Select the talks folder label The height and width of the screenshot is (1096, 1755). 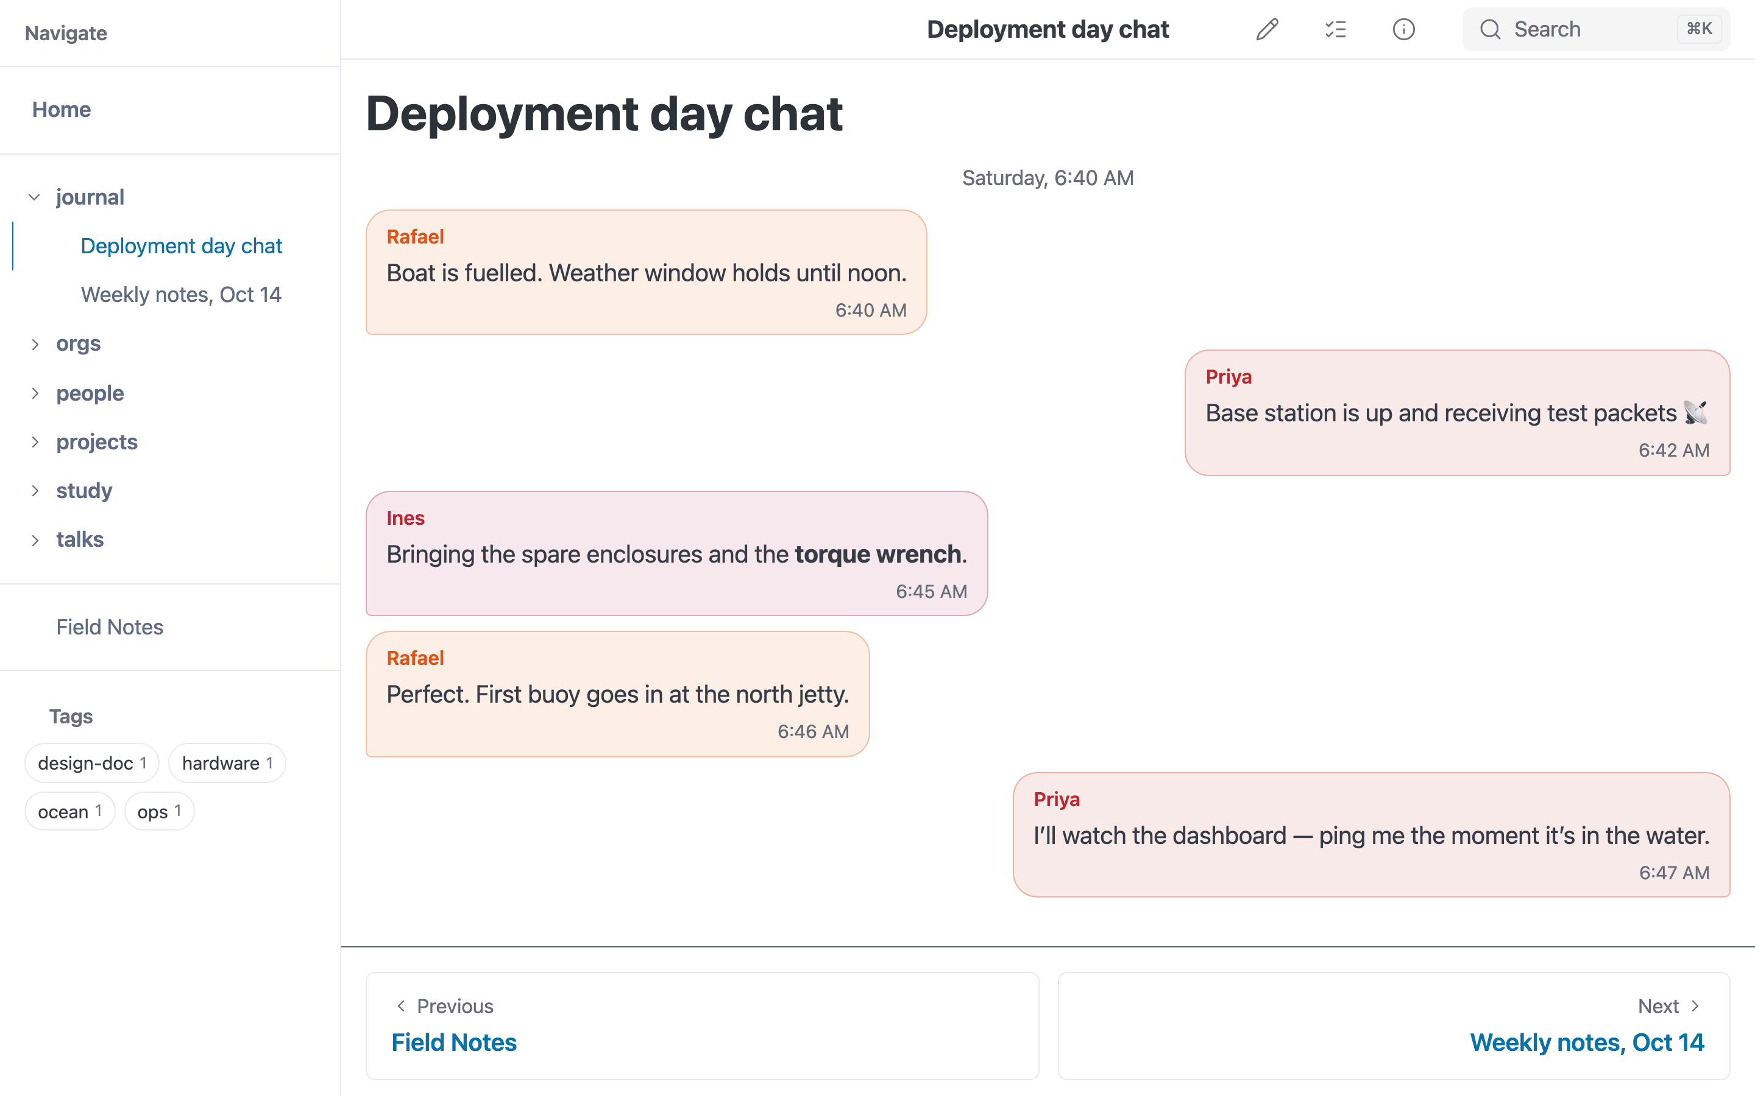[80, 540]
